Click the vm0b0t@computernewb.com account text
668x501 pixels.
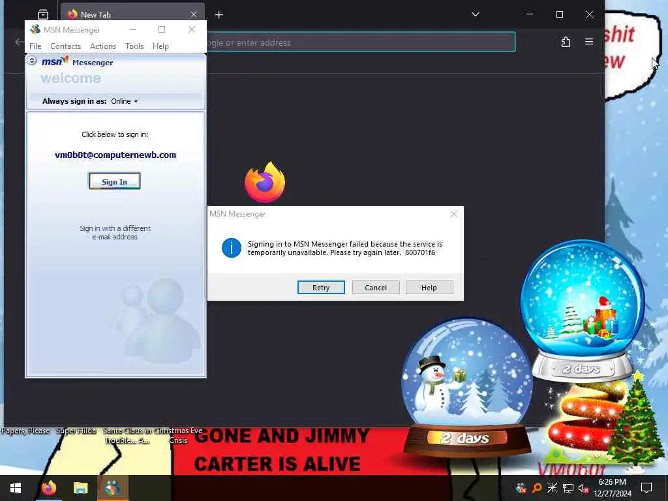pyautogui.click(x=115, y=155)
